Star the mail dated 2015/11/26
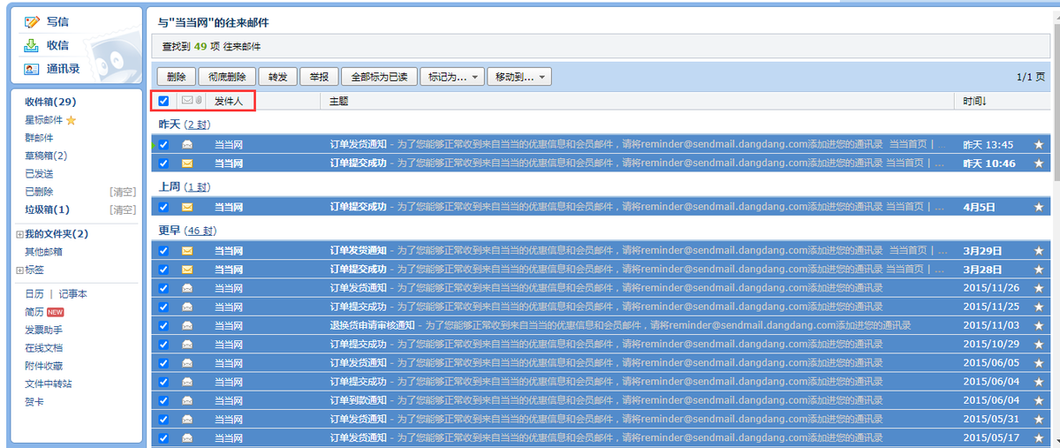Viewport: 1060px width, 448px height. click(x=1039, y=288)
